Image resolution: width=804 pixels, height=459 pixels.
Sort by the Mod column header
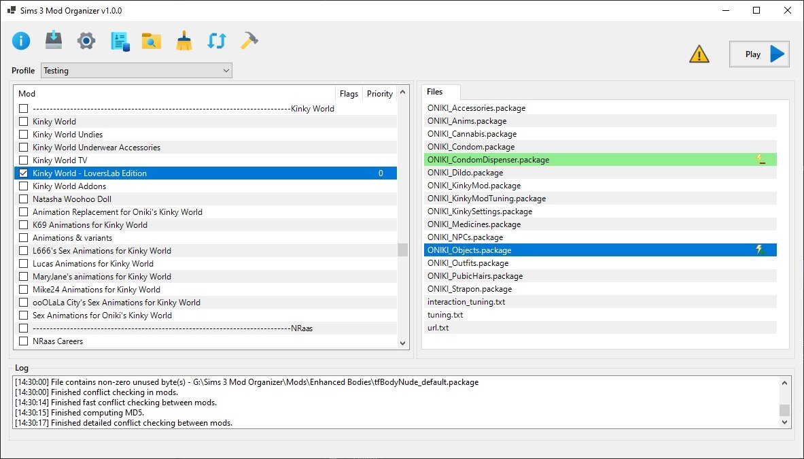(175, 93)
